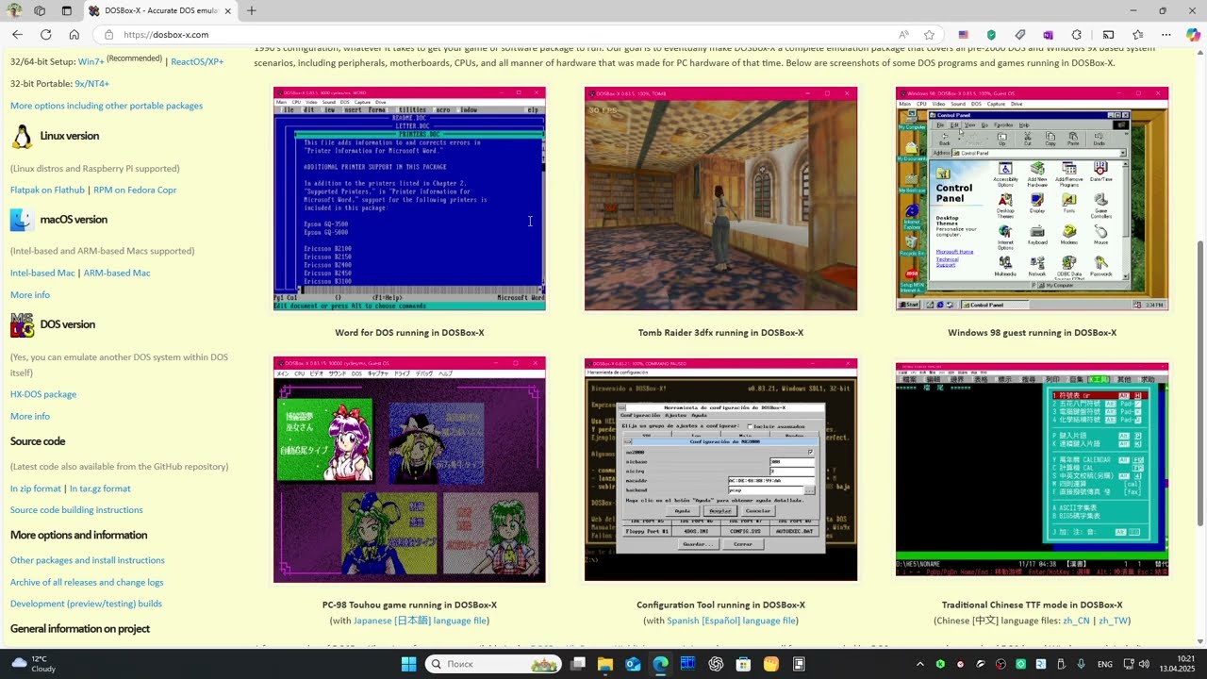1207x679 pixels.
Task: Click the MS-DOS logo icon
Action: tap(22, 324)
